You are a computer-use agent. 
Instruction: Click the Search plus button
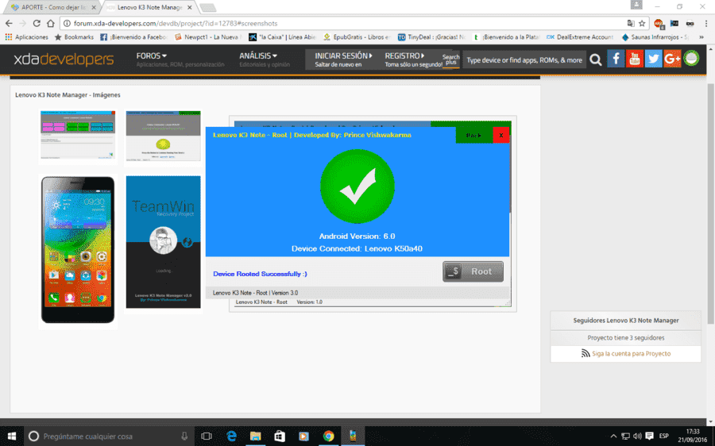pos(450,60)
